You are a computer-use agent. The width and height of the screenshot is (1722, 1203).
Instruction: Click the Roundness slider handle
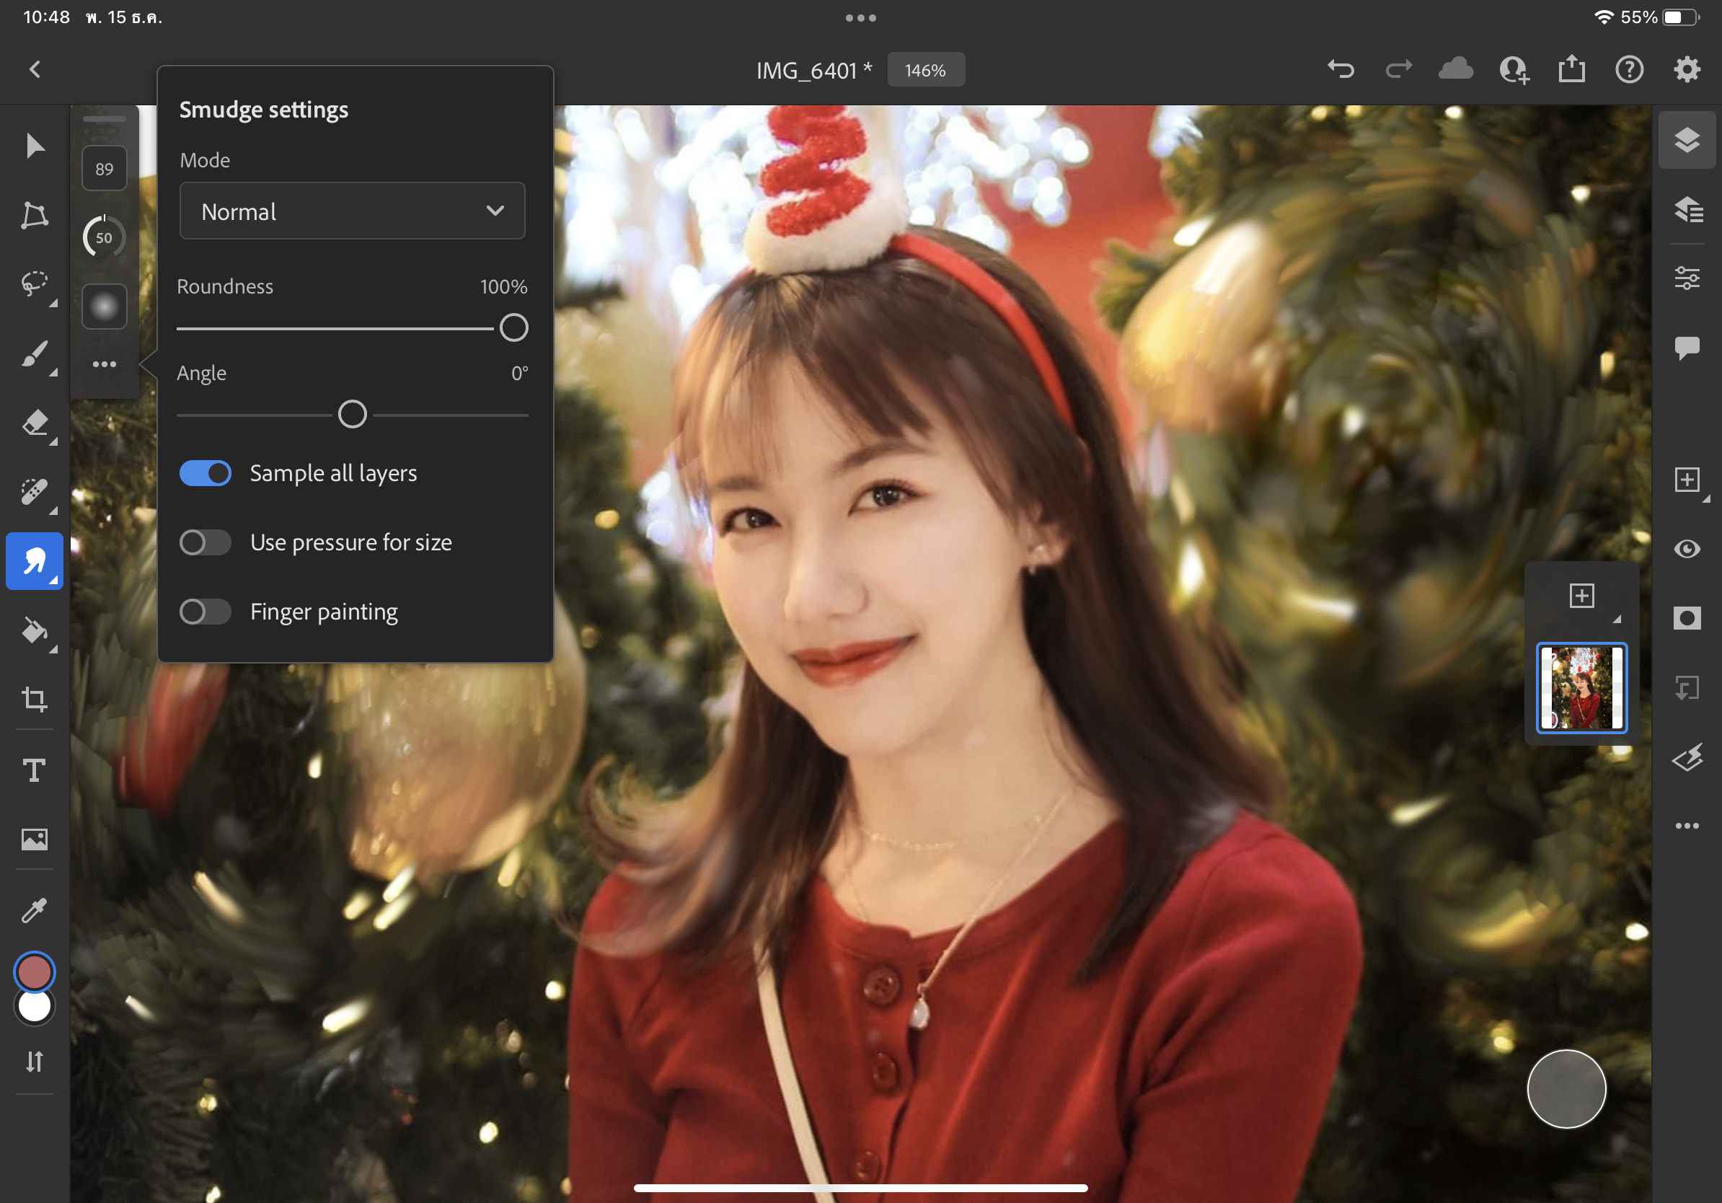coord(513,327)
